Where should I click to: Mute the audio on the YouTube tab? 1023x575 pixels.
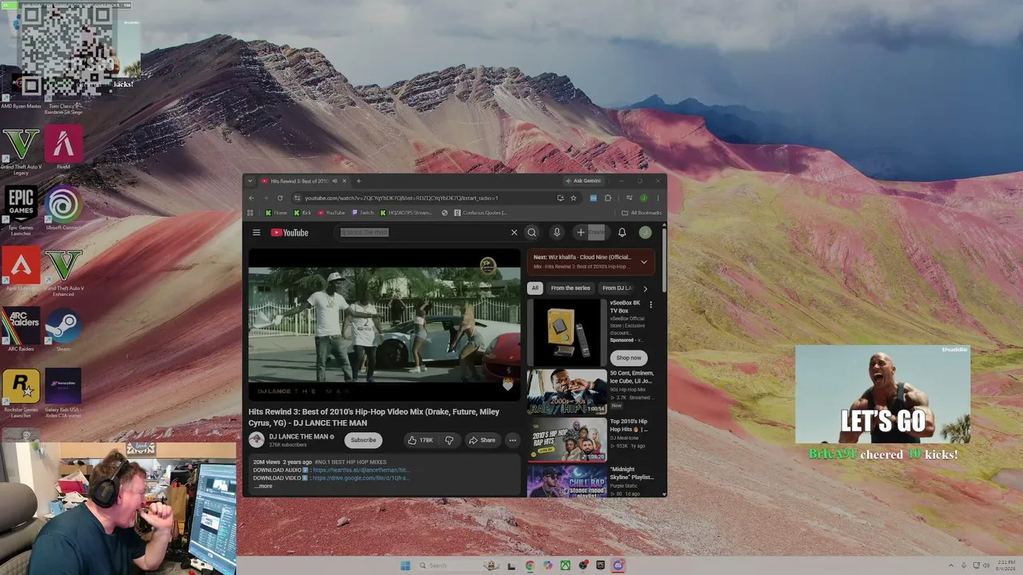click(x=335, y=181)
